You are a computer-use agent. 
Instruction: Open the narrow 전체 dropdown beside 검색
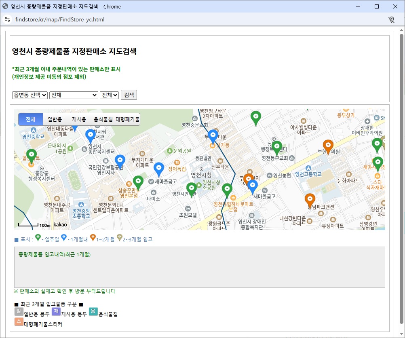coord(109,95)
